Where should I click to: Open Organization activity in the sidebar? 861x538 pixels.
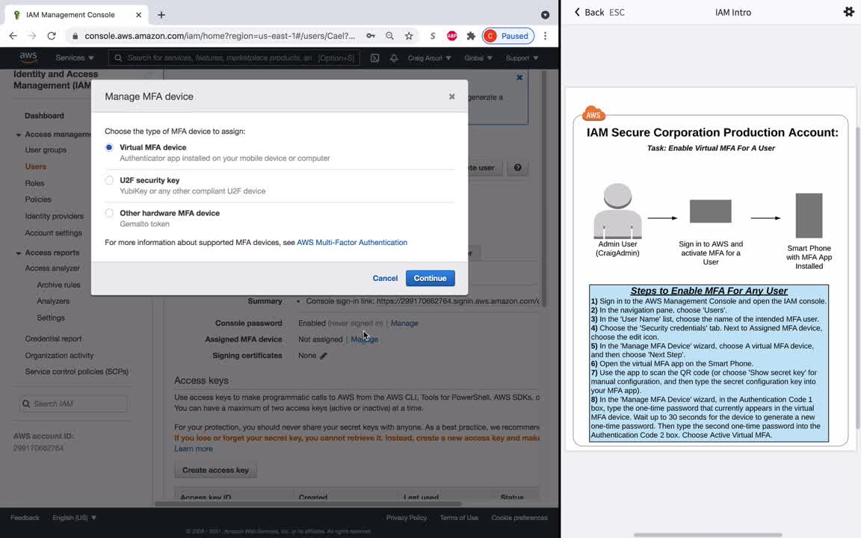tap(59, 355)
